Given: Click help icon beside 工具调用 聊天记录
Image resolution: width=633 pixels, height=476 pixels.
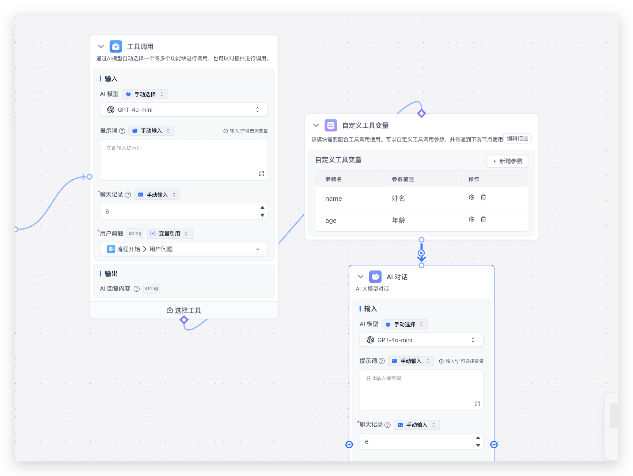Looking at the screenshot, I should (128, 195).
